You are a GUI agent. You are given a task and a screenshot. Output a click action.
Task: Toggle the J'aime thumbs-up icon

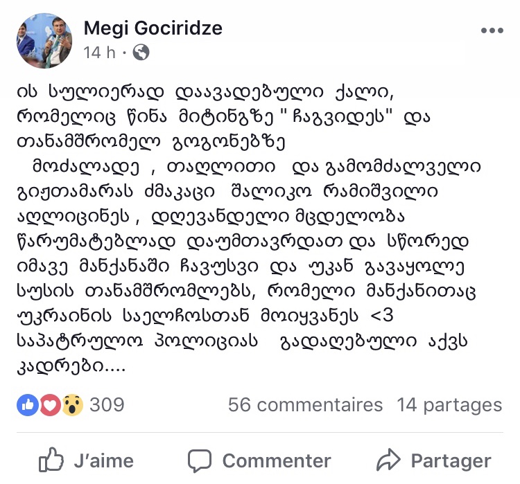pyautogui.click(x=51, y=460)
